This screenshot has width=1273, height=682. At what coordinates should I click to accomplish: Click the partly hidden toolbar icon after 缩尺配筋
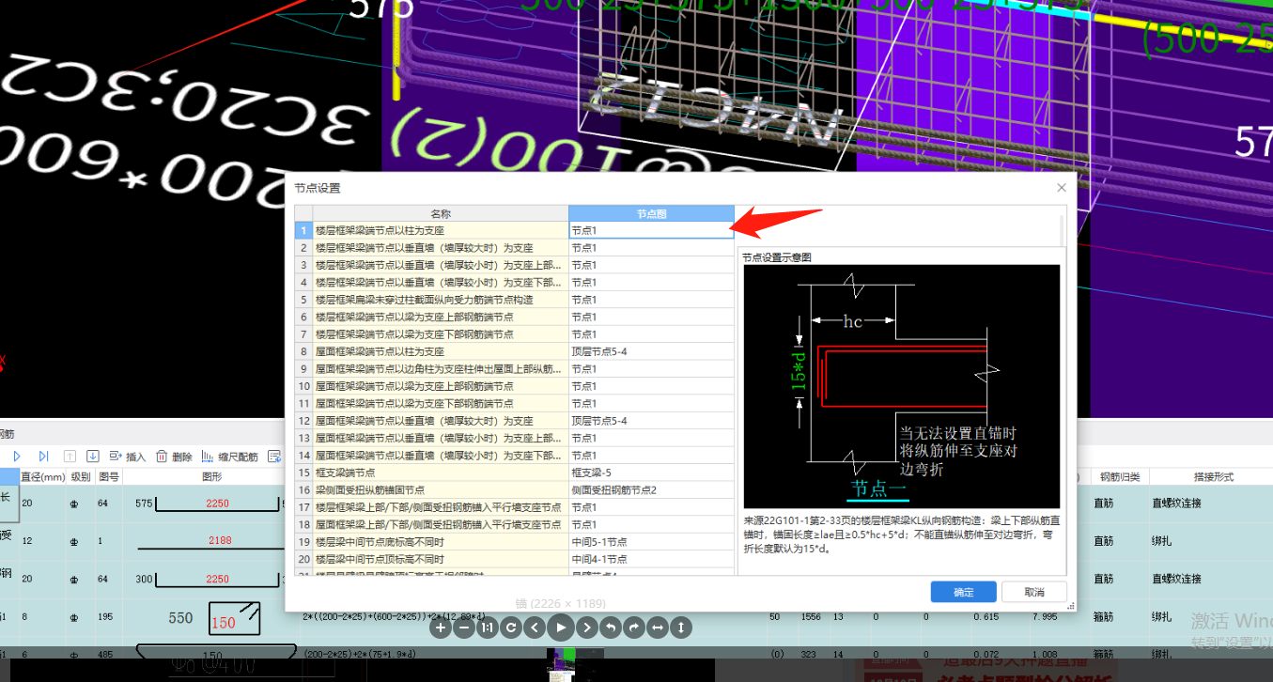275,457
